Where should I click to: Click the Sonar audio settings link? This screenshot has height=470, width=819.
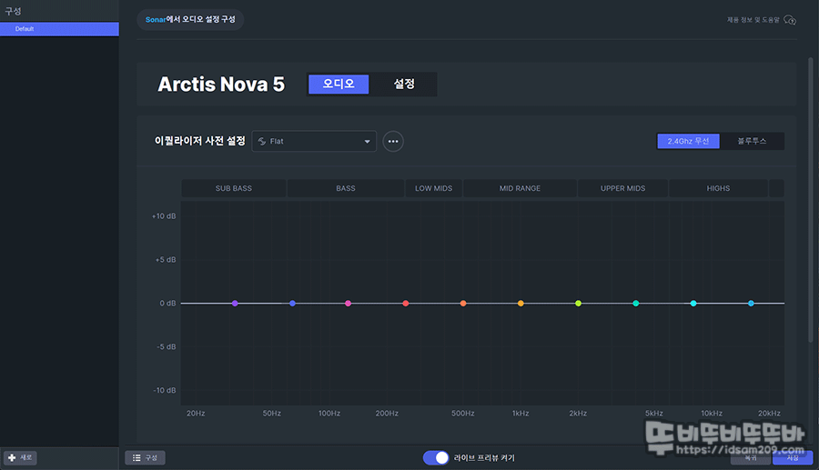190,19
